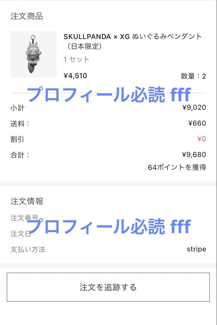Click the 合計 total label
This screenshot has width=217, height=325.
click(20, 155)
